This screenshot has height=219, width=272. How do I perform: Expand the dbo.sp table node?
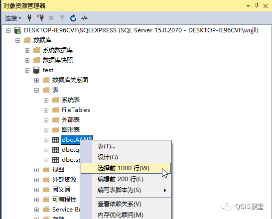(x=46, y=160)
